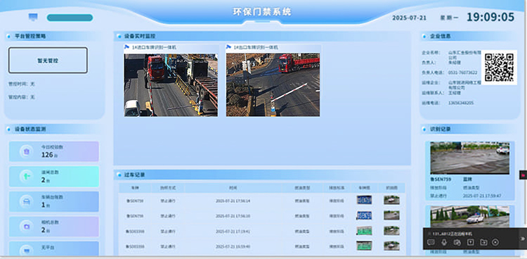This screenshot has height=259, width=527.
Task: Click the chat message icon in dark toolbar
Action: pyautogui.click(x=431, y=242)
